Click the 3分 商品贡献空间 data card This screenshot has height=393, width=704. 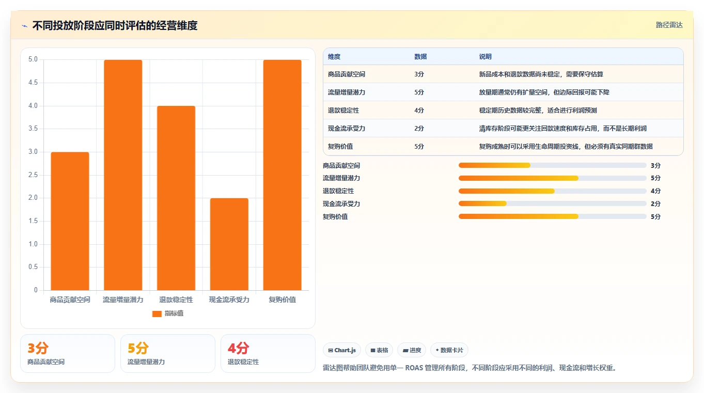pos(68,353)
